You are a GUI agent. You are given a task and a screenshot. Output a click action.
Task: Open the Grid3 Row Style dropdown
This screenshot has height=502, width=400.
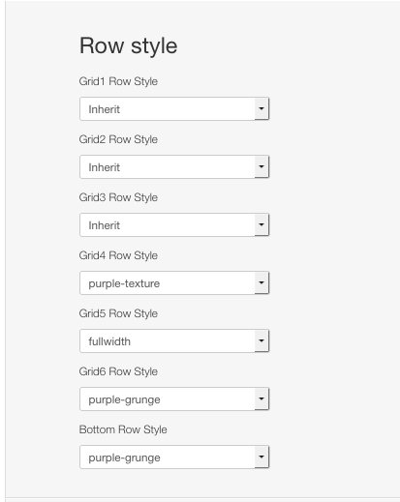(x=174, y=225)
